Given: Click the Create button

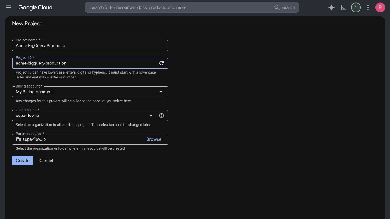Looking at the screenshot, I should pos(23,161).
